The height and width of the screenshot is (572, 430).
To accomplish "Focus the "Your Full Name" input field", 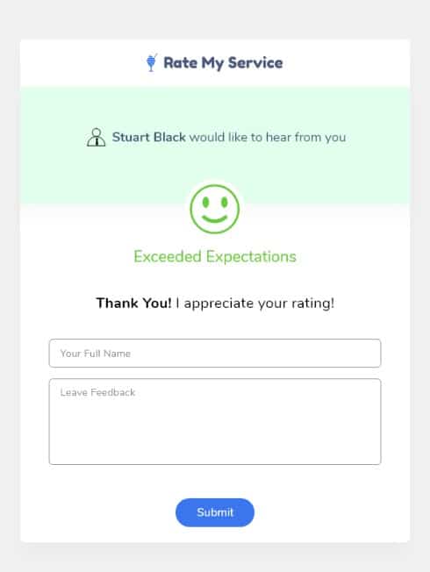I will tap(215, 354).
